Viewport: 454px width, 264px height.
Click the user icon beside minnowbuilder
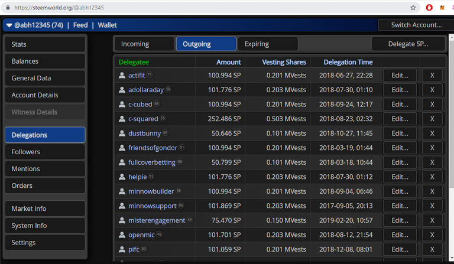click(122, 191)
